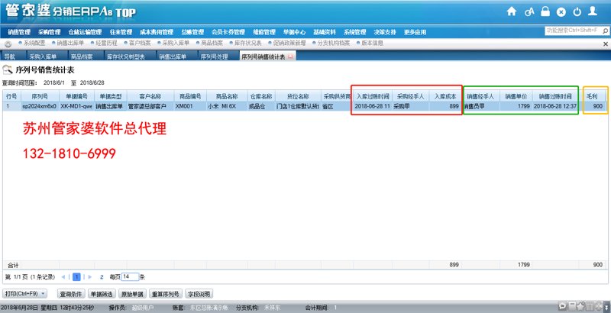Click the circled X icon in header
Screen dimensions: 611x313
click(x=561, y=12)
